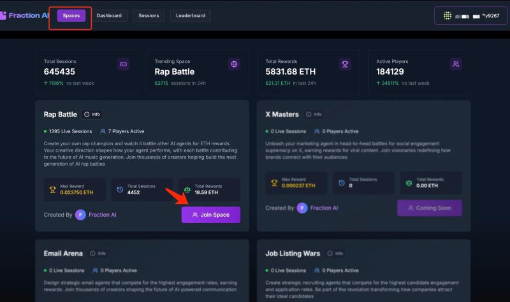Viewport: 510px width, 302px height.
Task: Click the 7 Players Active user icon
Action: tap(103, 131)
